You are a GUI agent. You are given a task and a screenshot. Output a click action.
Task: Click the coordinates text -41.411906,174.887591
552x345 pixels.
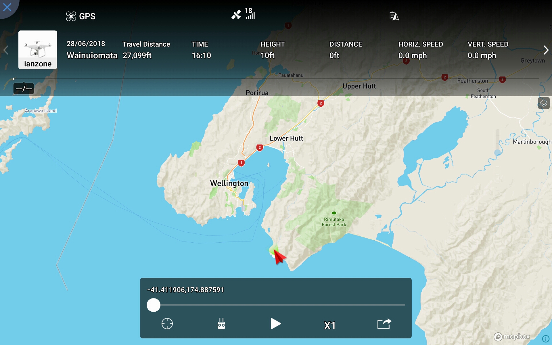(185, 290)
